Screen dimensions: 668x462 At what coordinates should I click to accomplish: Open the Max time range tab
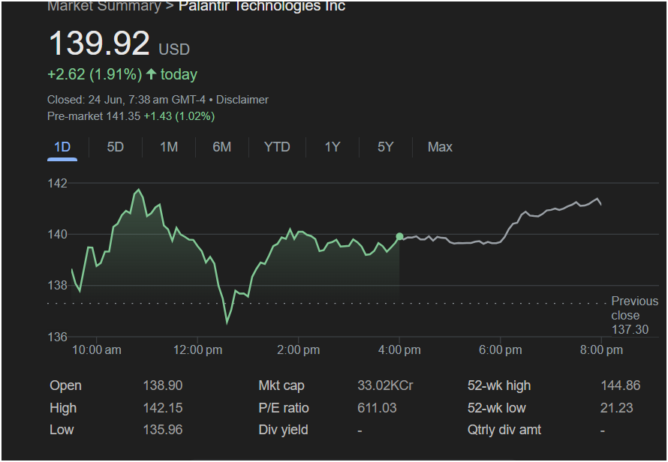click(440, 147)
